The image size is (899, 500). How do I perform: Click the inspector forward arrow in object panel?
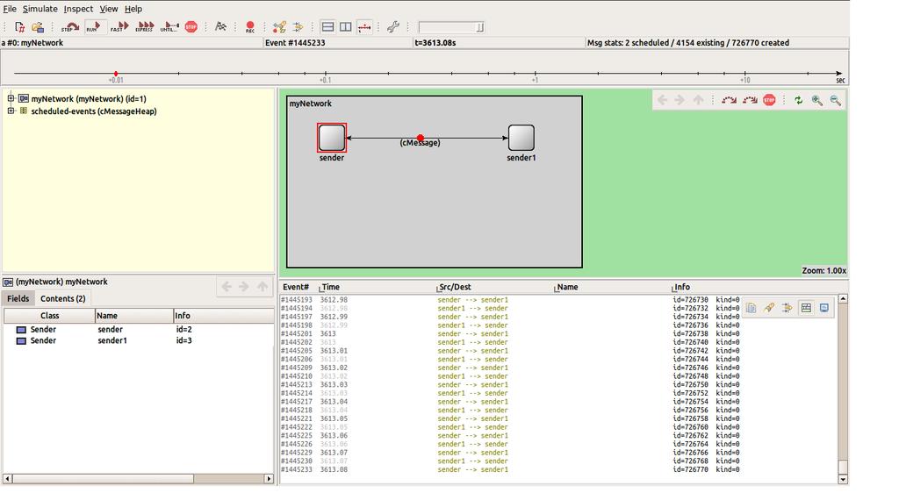(244, 286)
